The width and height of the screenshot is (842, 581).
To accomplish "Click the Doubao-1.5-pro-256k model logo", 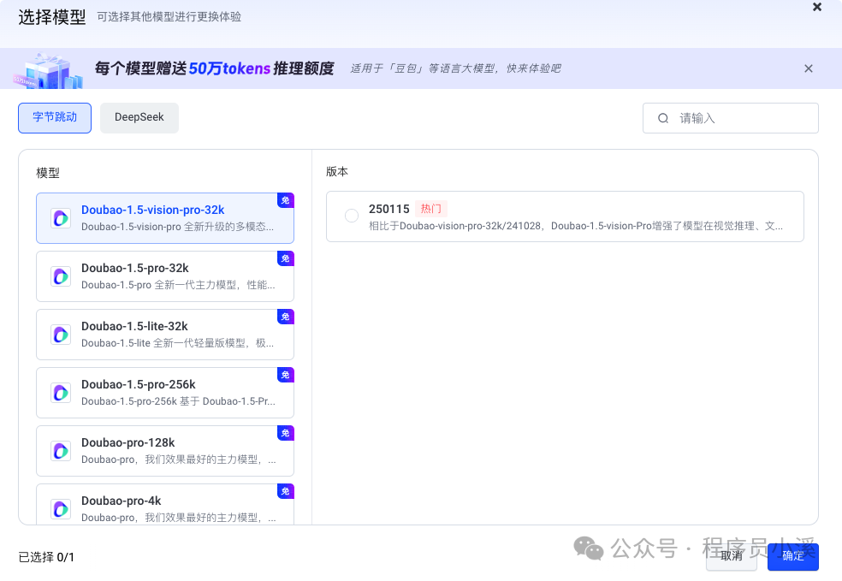I will (x=60, y=392).
